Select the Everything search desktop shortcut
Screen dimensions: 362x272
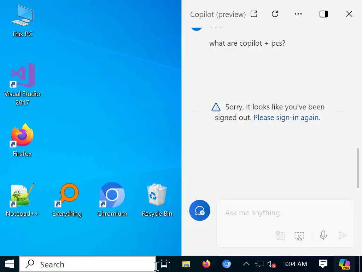(x=67, y=200)
